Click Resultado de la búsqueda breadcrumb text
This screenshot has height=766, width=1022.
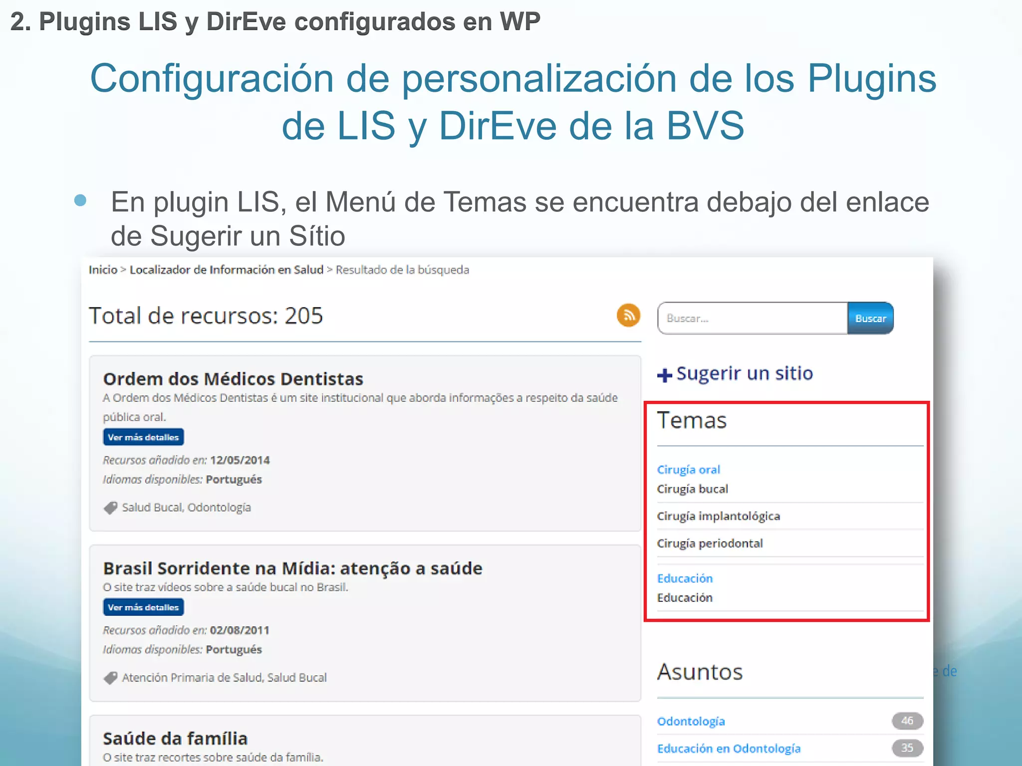coord(402,270)
